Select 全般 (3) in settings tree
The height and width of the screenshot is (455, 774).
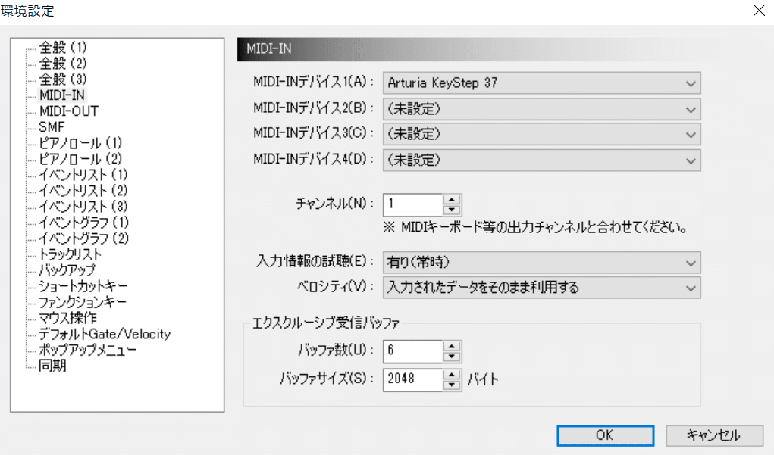[x=63, y=79]
